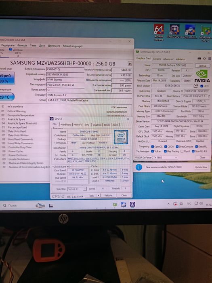The height and width of the screenshot is (283, 212).
Task: Open the CPU-Z Graphics tab
Action: point(97,125)
